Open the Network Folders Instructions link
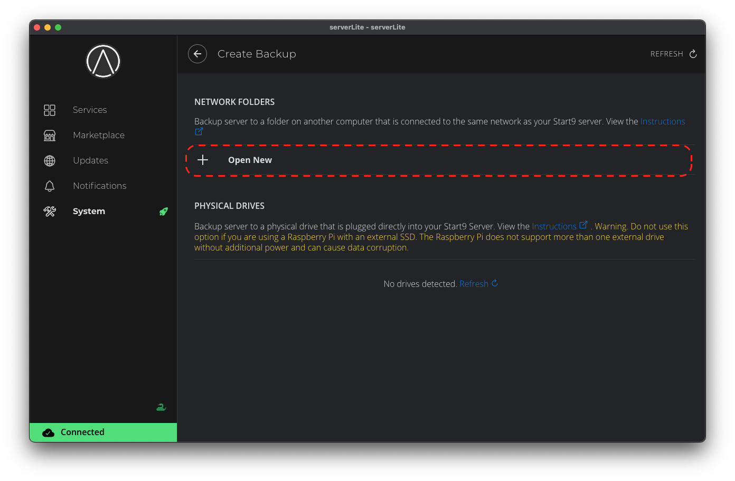This screenshot has width=735, height=481. point(662,121)
